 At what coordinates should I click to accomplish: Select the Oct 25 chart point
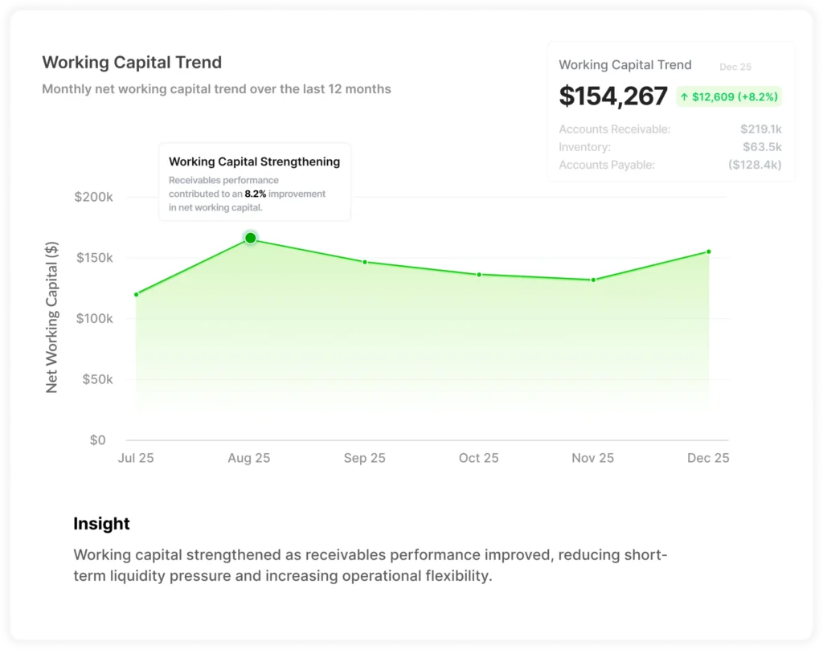click(479, 274)
